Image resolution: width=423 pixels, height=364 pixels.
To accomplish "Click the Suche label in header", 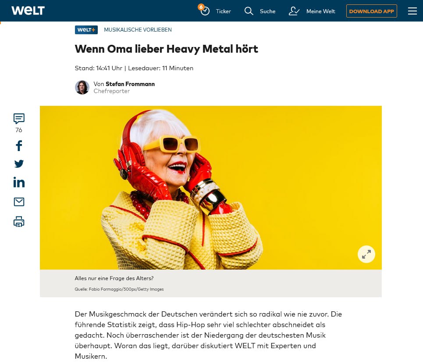I will pos(268,11).
